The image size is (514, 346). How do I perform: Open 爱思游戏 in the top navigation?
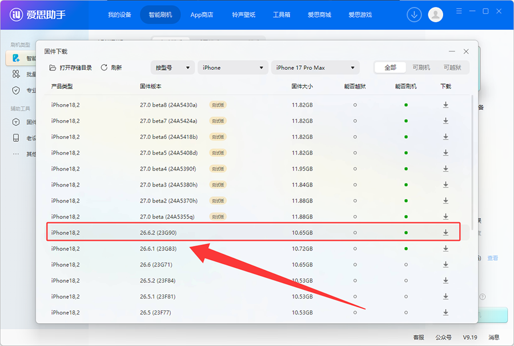pyautogui.click(x=360, y=15)
